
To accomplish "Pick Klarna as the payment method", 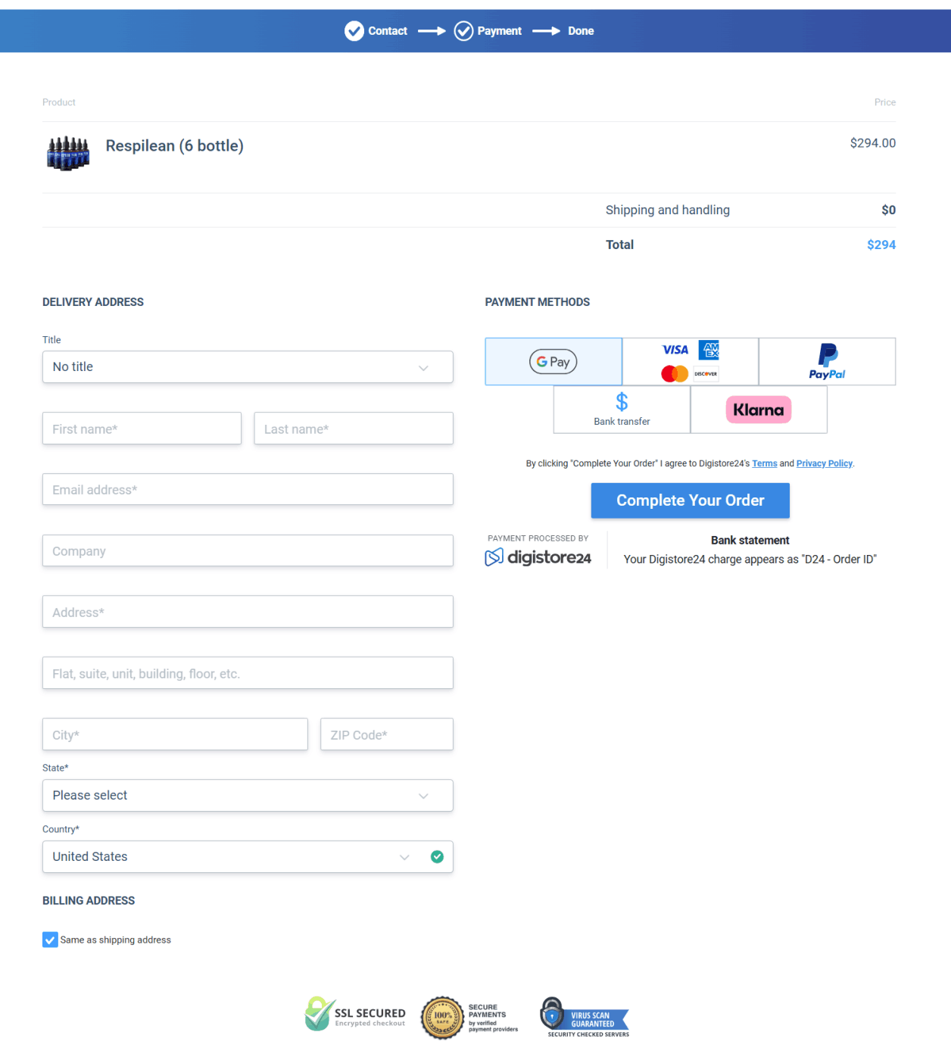I will point(758,410).
